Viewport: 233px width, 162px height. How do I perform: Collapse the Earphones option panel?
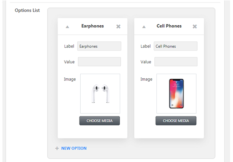click(x=67, y=27)
